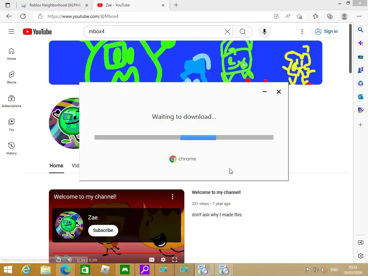Open the Edge Favorites list
Screen dimensions: 368x276
pos(315,16)
